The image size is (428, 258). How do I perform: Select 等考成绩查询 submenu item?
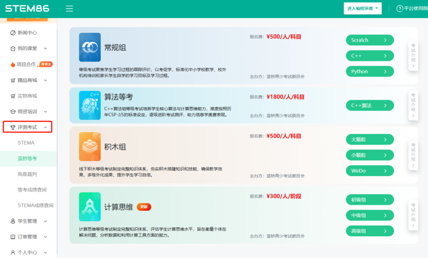point(32,190)
